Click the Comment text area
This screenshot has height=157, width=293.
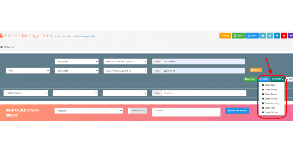pos(186,112)
